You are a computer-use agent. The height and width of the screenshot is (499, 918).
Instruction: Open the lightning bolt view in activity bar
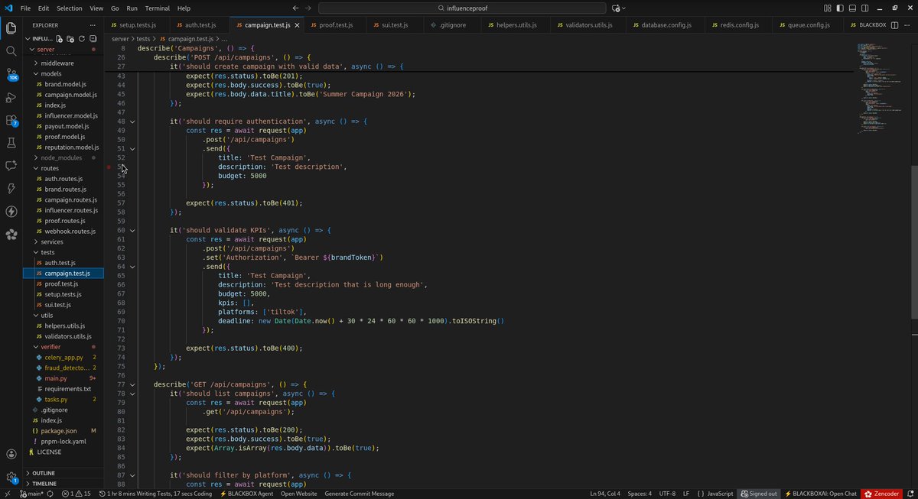tap(11, 189)
